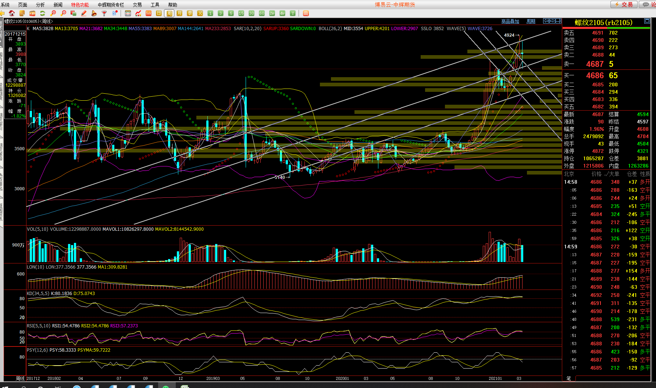
Task: Click the yellow X period button
Action: [200, 13]
